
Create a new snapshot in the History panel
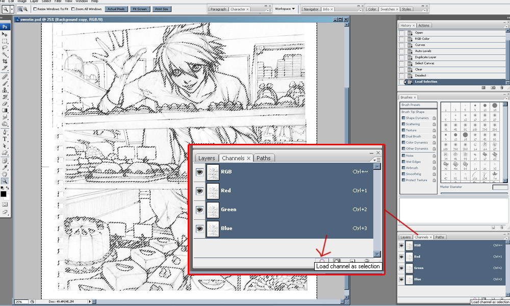(493, 88)
